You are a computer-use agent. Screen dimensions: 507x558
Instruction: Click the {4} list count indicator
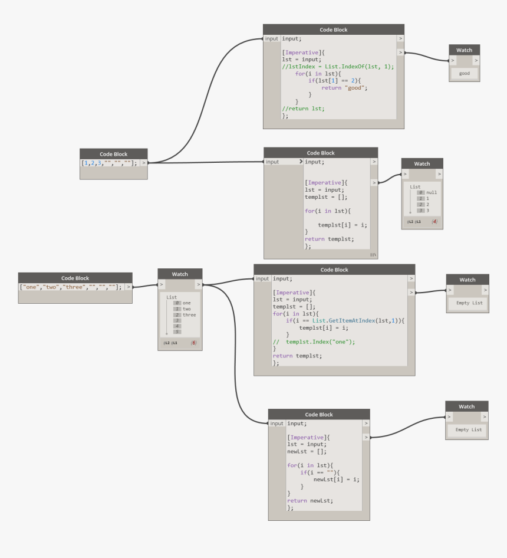tap(435, 221)
